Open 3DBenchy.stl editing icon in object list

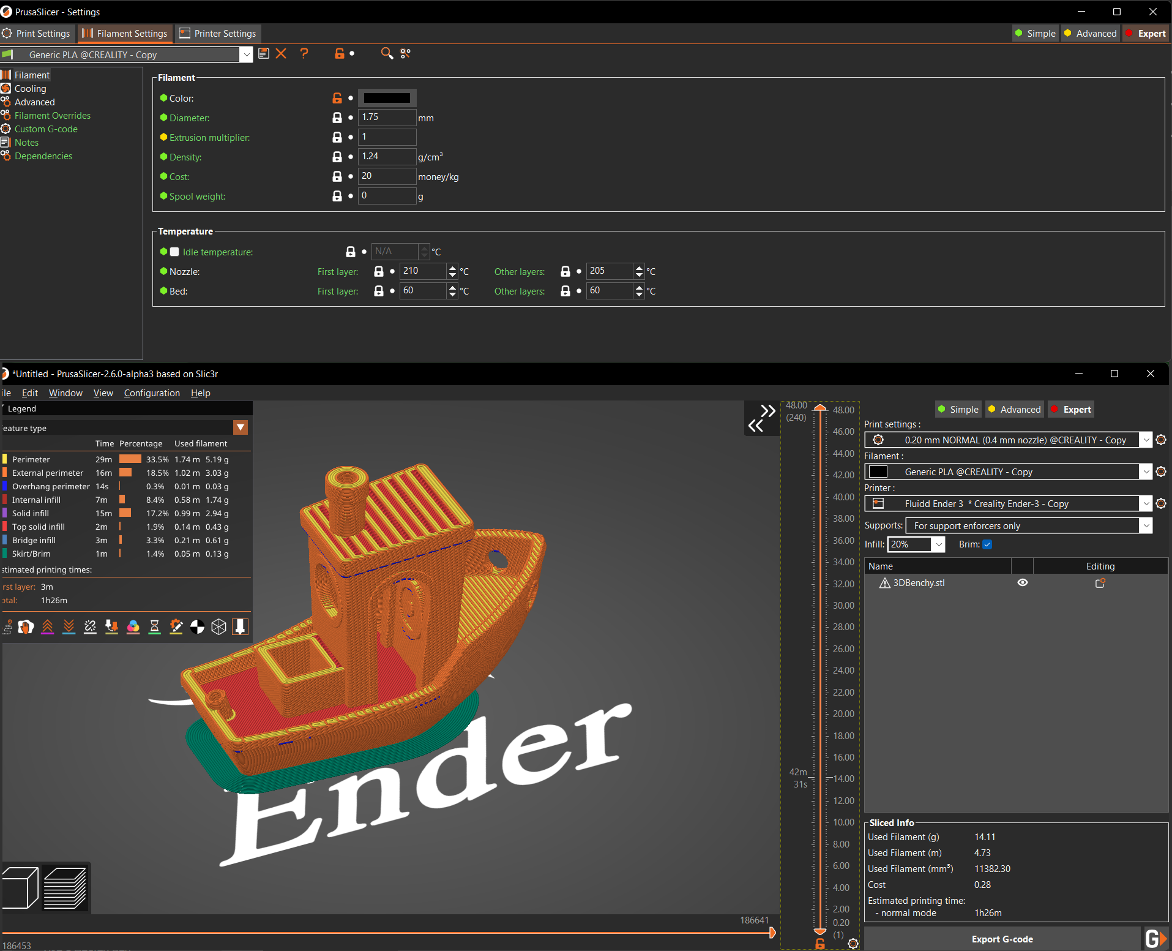[1100, 583]
